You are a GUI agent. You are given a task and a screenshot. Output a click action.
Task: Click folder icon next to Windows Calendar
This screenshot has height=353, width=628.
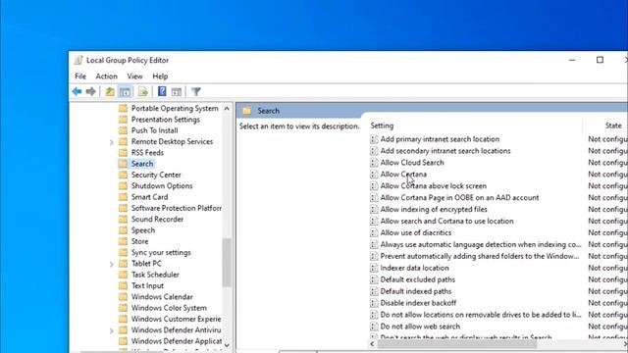[x=124, y=296]
